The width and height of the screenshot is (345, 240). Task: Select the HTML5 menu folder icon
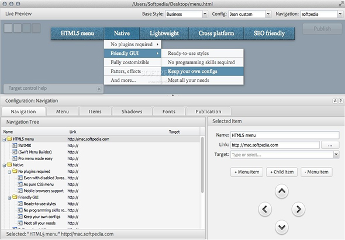pyautogui.click(x=9, y=138)
